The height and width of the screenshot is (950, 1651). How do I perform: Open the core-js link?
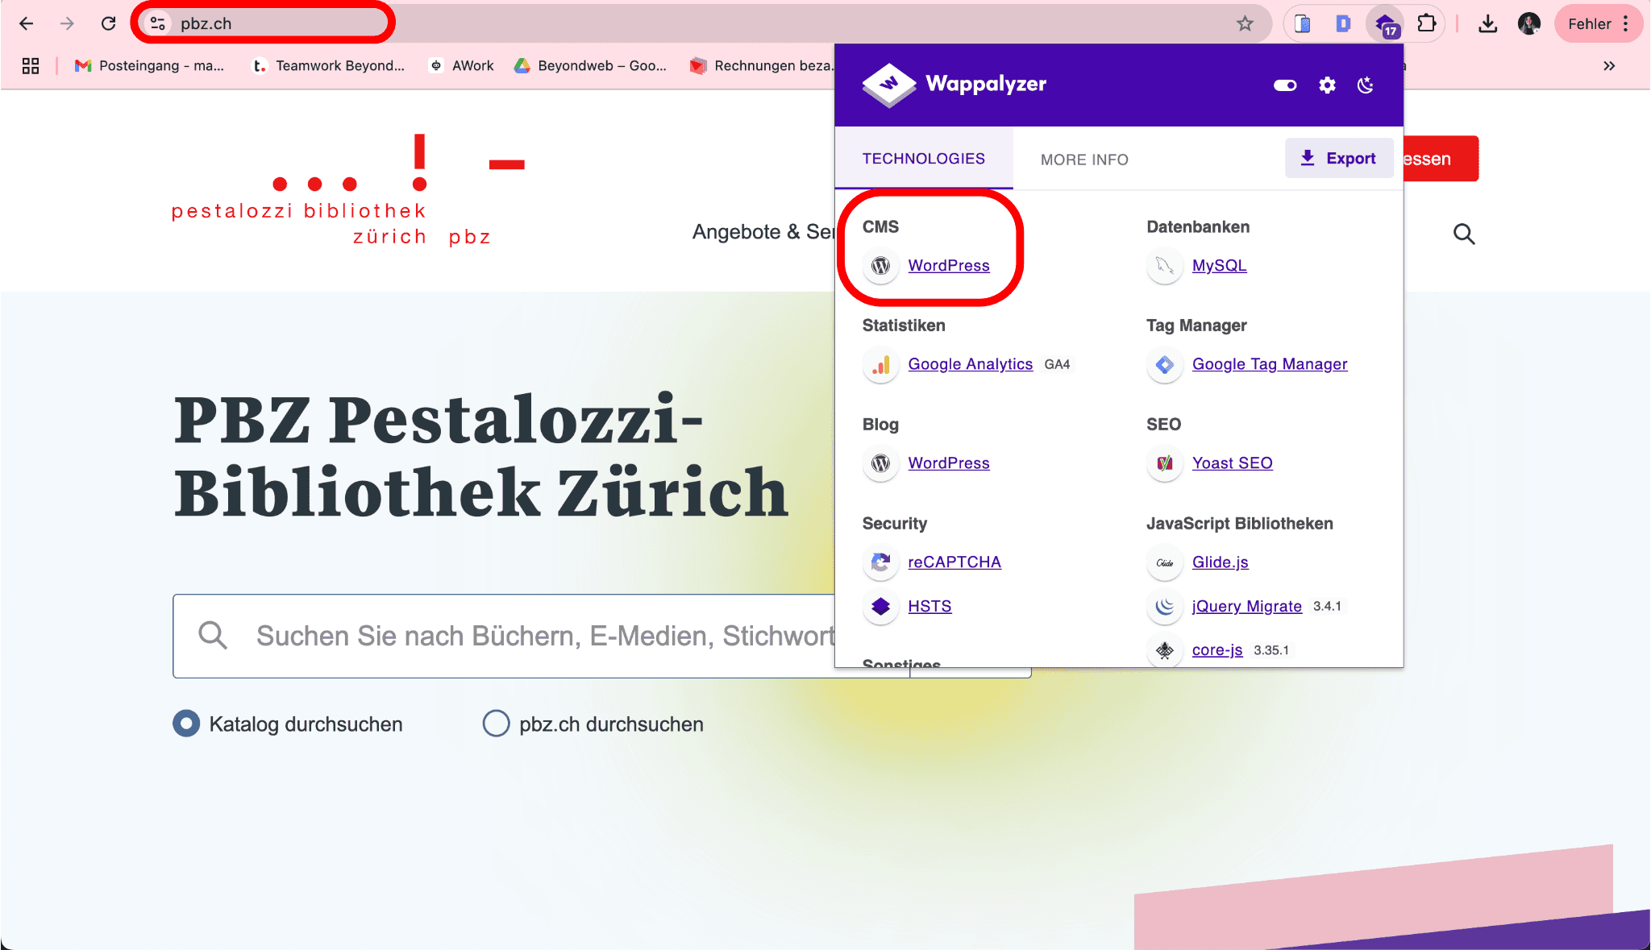click(x=1217, y=649)
